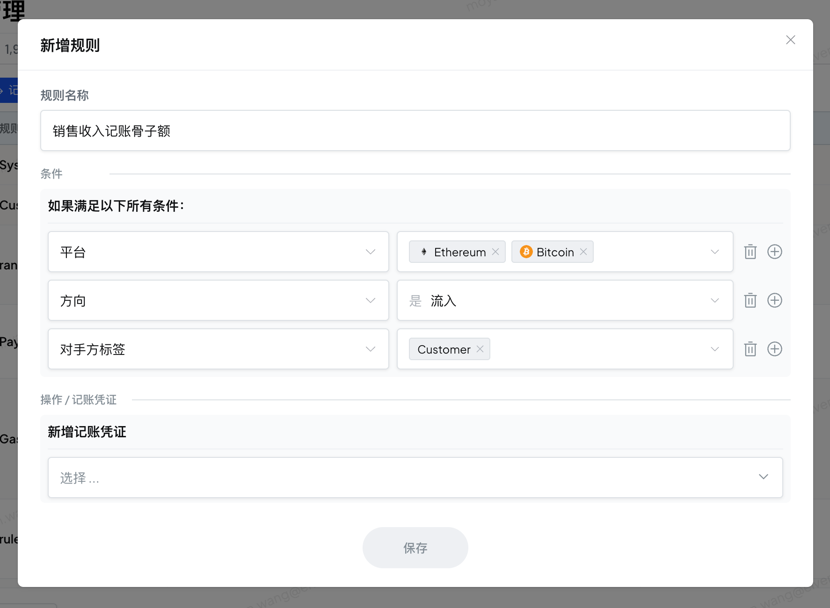Open the 新增记账凭证 选择 dropdown
830x608 pixels.
coord(415,477)
